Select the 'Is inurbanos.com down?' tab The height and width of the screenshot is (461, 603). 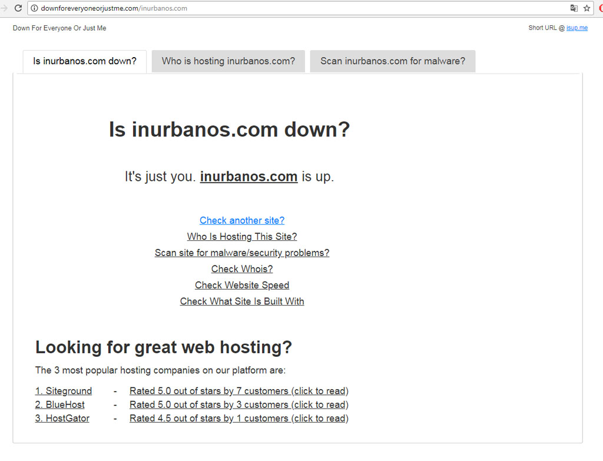(x=85, y=61)
